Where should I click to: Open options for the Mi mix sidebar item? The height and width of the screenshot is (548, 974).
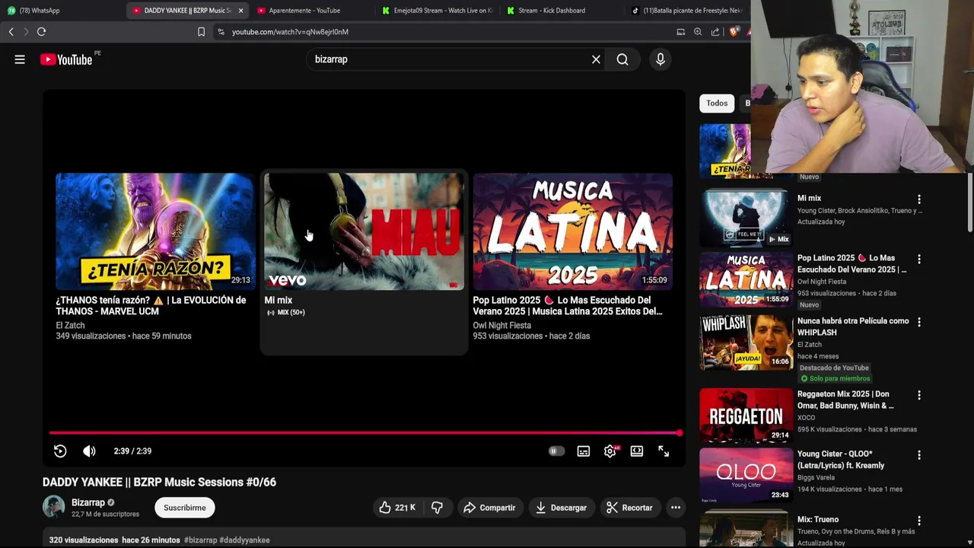click(x=919, y=199)
